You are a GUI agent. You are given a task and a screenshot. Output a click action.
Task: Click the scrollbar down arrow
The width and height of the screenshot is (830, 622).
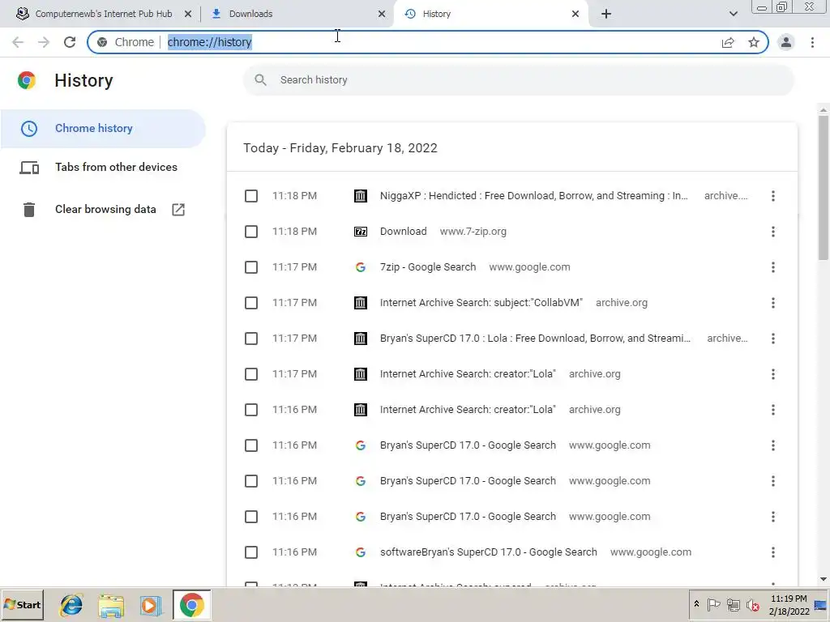pos(824,579)
